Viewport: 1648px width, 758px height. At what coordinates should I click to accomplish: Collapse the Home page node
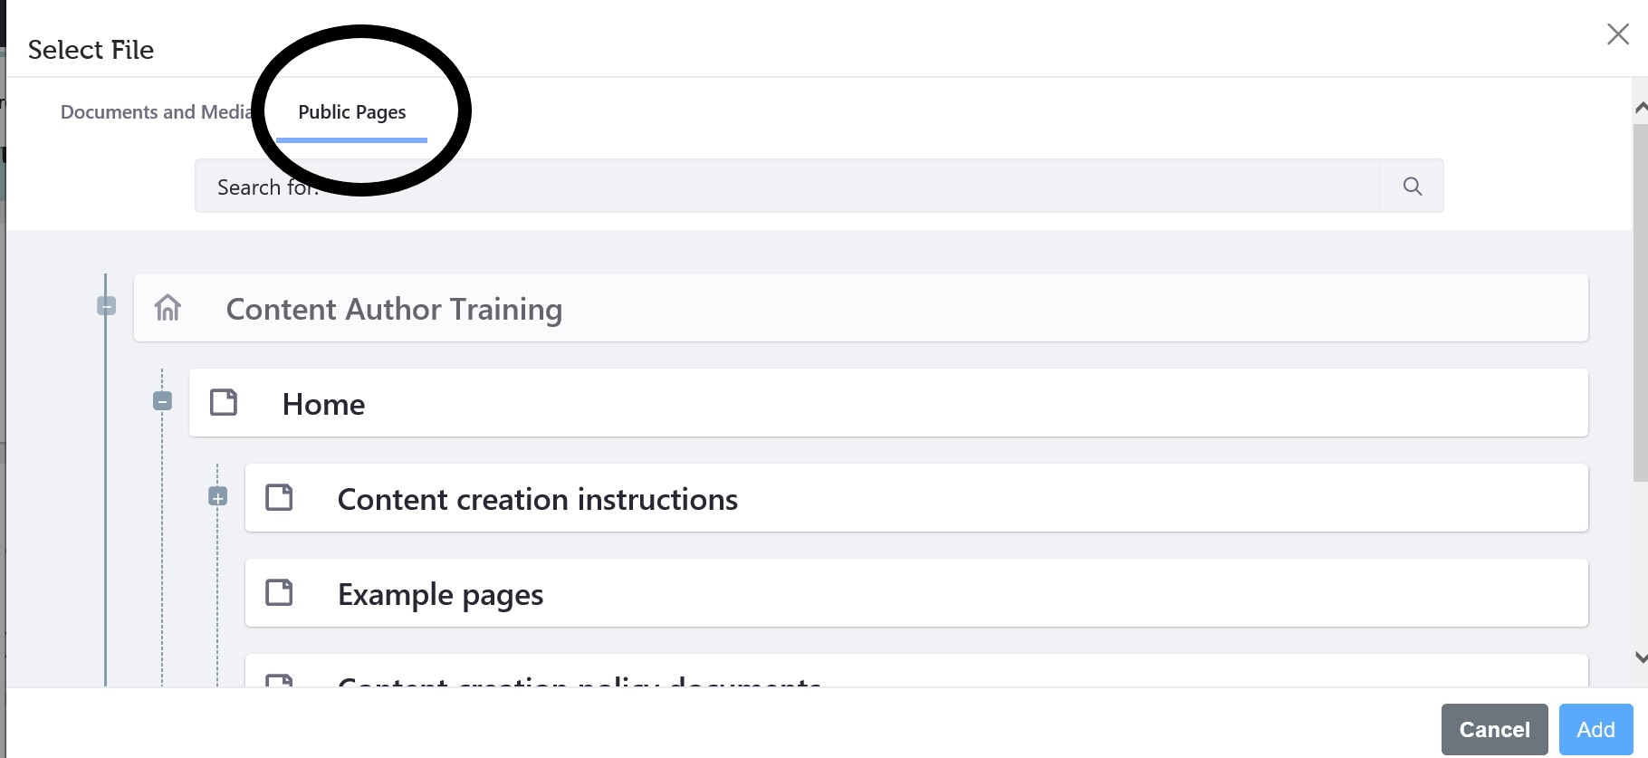162,400
